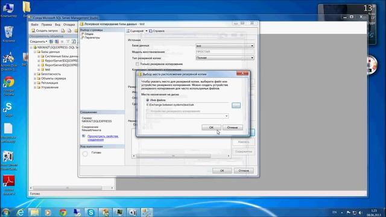Open the file browse (...) button

236,105
